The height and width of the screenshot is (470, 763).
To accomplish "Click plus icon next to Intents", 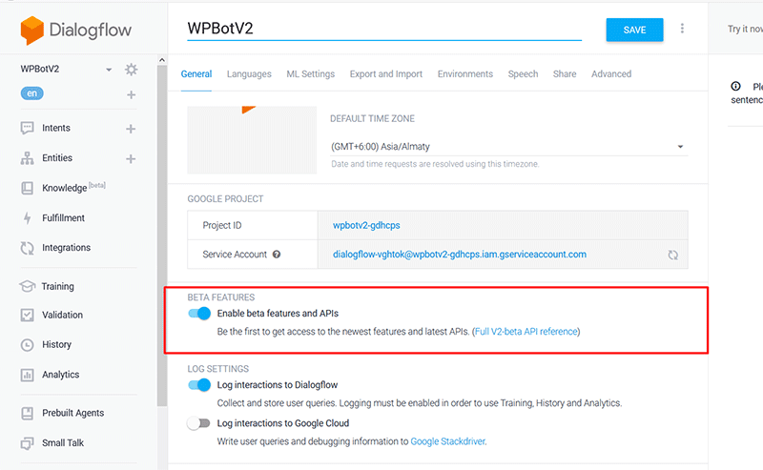I will [131, 129].
